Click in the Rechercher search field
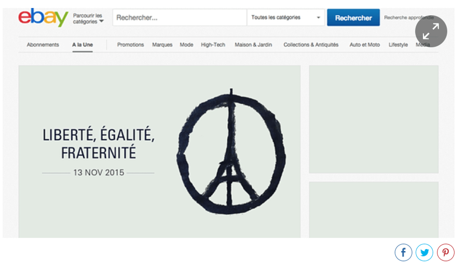 point(179,17)
